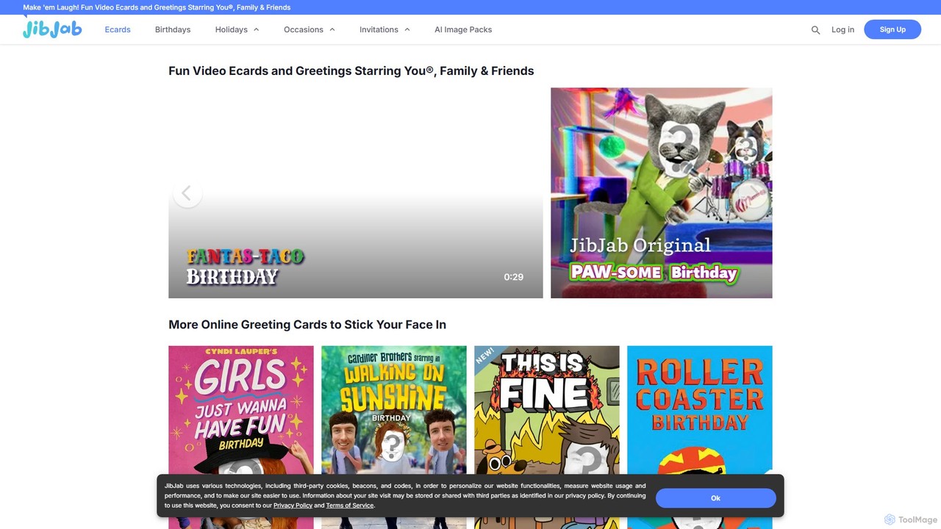
Task: Open the Ecards nav item
Action: [x=118, y=29]
